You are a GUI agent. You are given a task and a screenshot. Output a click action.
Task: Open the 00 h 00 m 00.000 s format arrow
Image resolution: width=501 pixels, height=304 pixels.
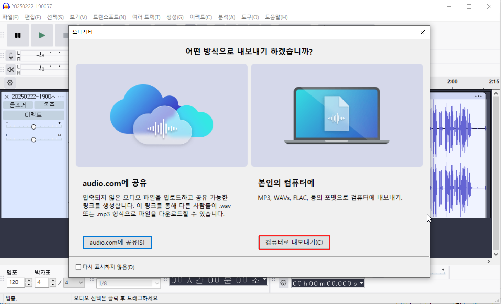[361, 283]
